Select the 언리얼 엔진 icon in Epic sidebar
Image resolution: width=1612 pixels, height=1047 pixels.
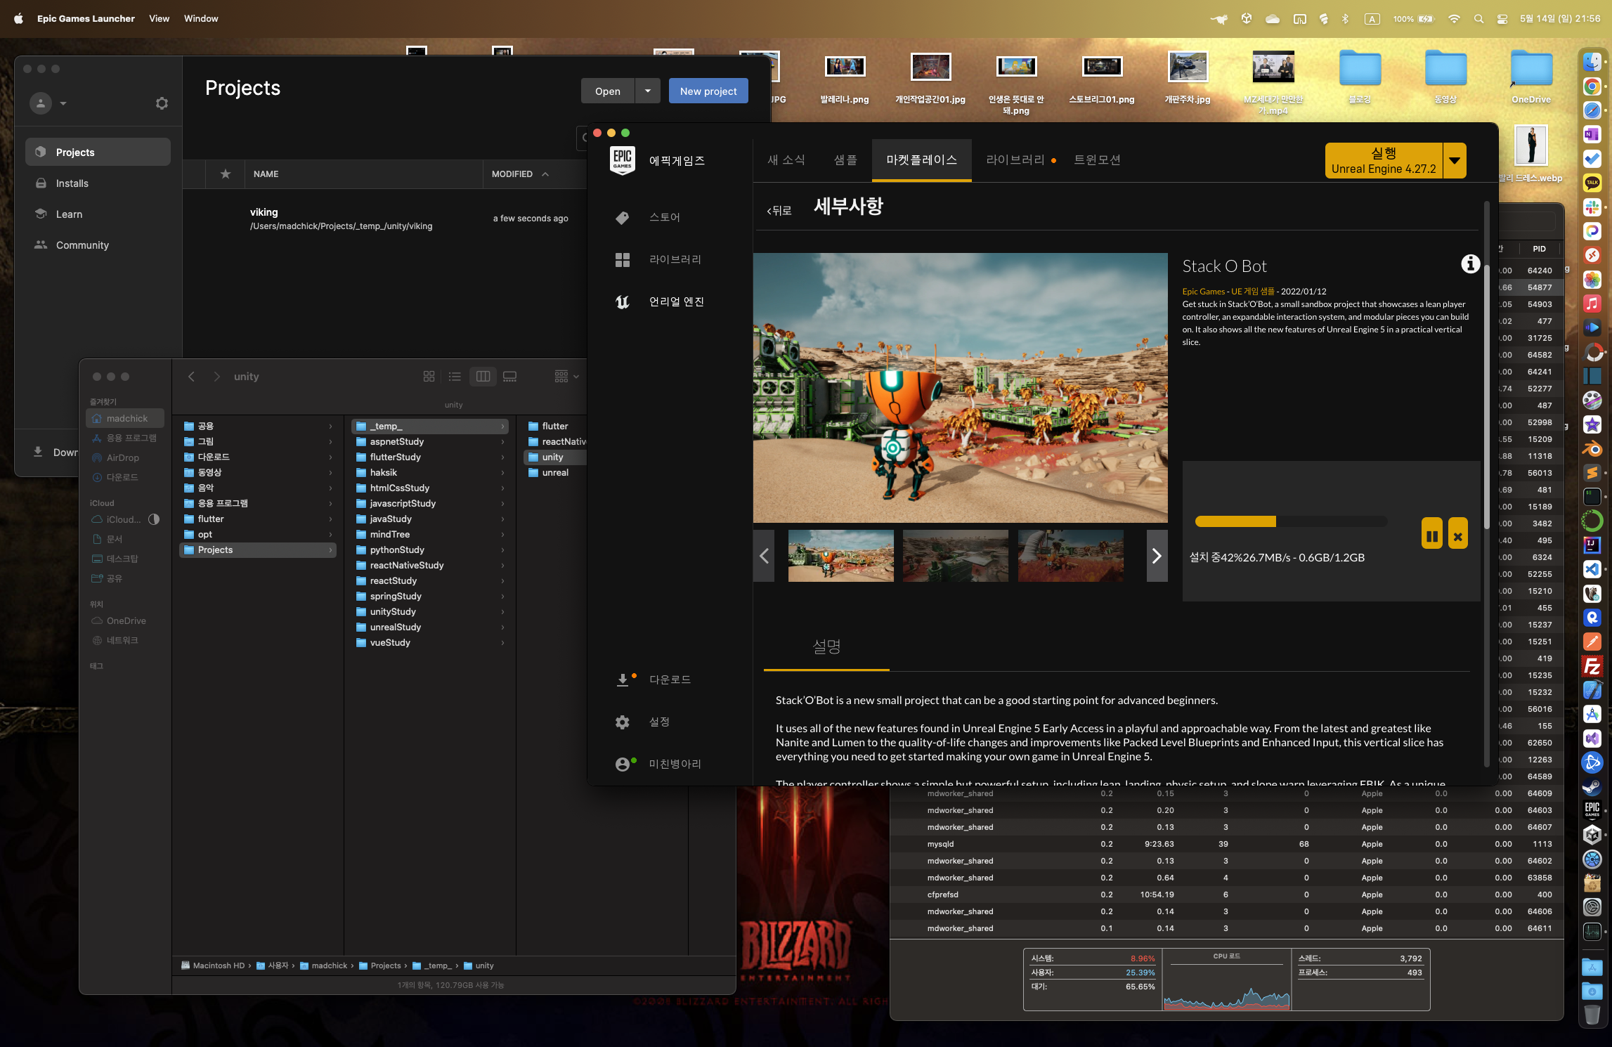622,302
